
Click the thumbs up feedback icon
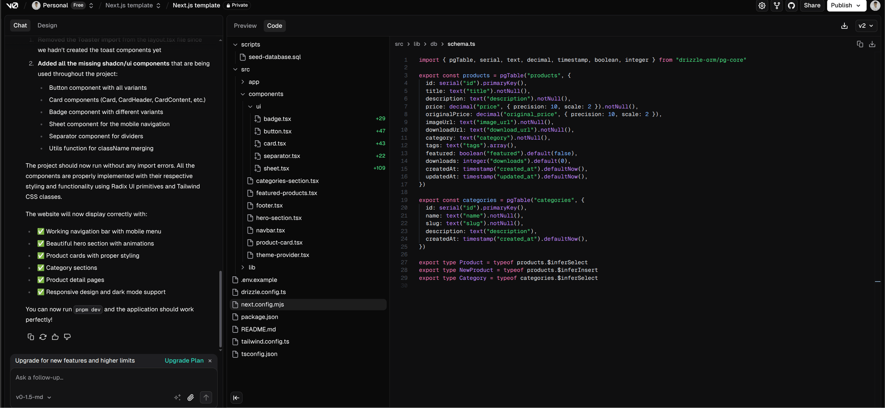coord(55,337)
